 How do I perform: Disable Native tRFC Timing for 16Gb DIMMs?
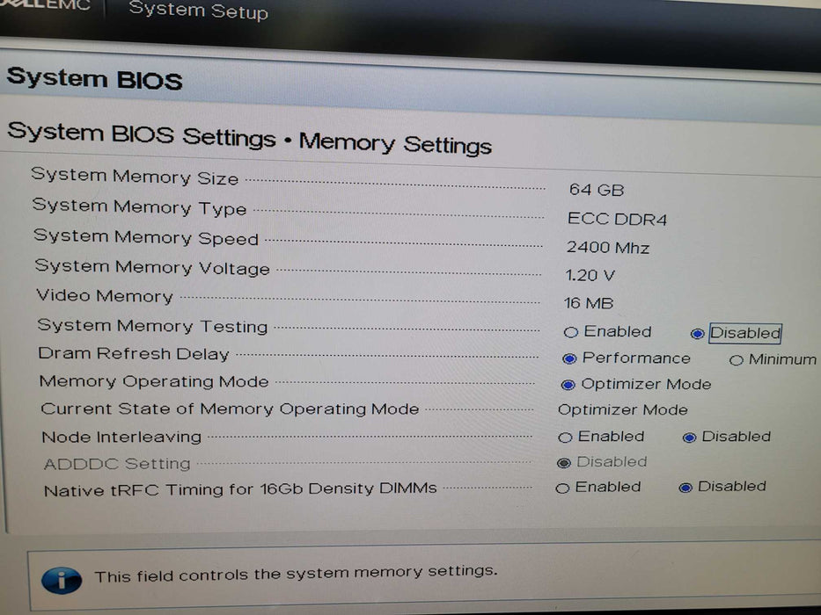(685, 488)
